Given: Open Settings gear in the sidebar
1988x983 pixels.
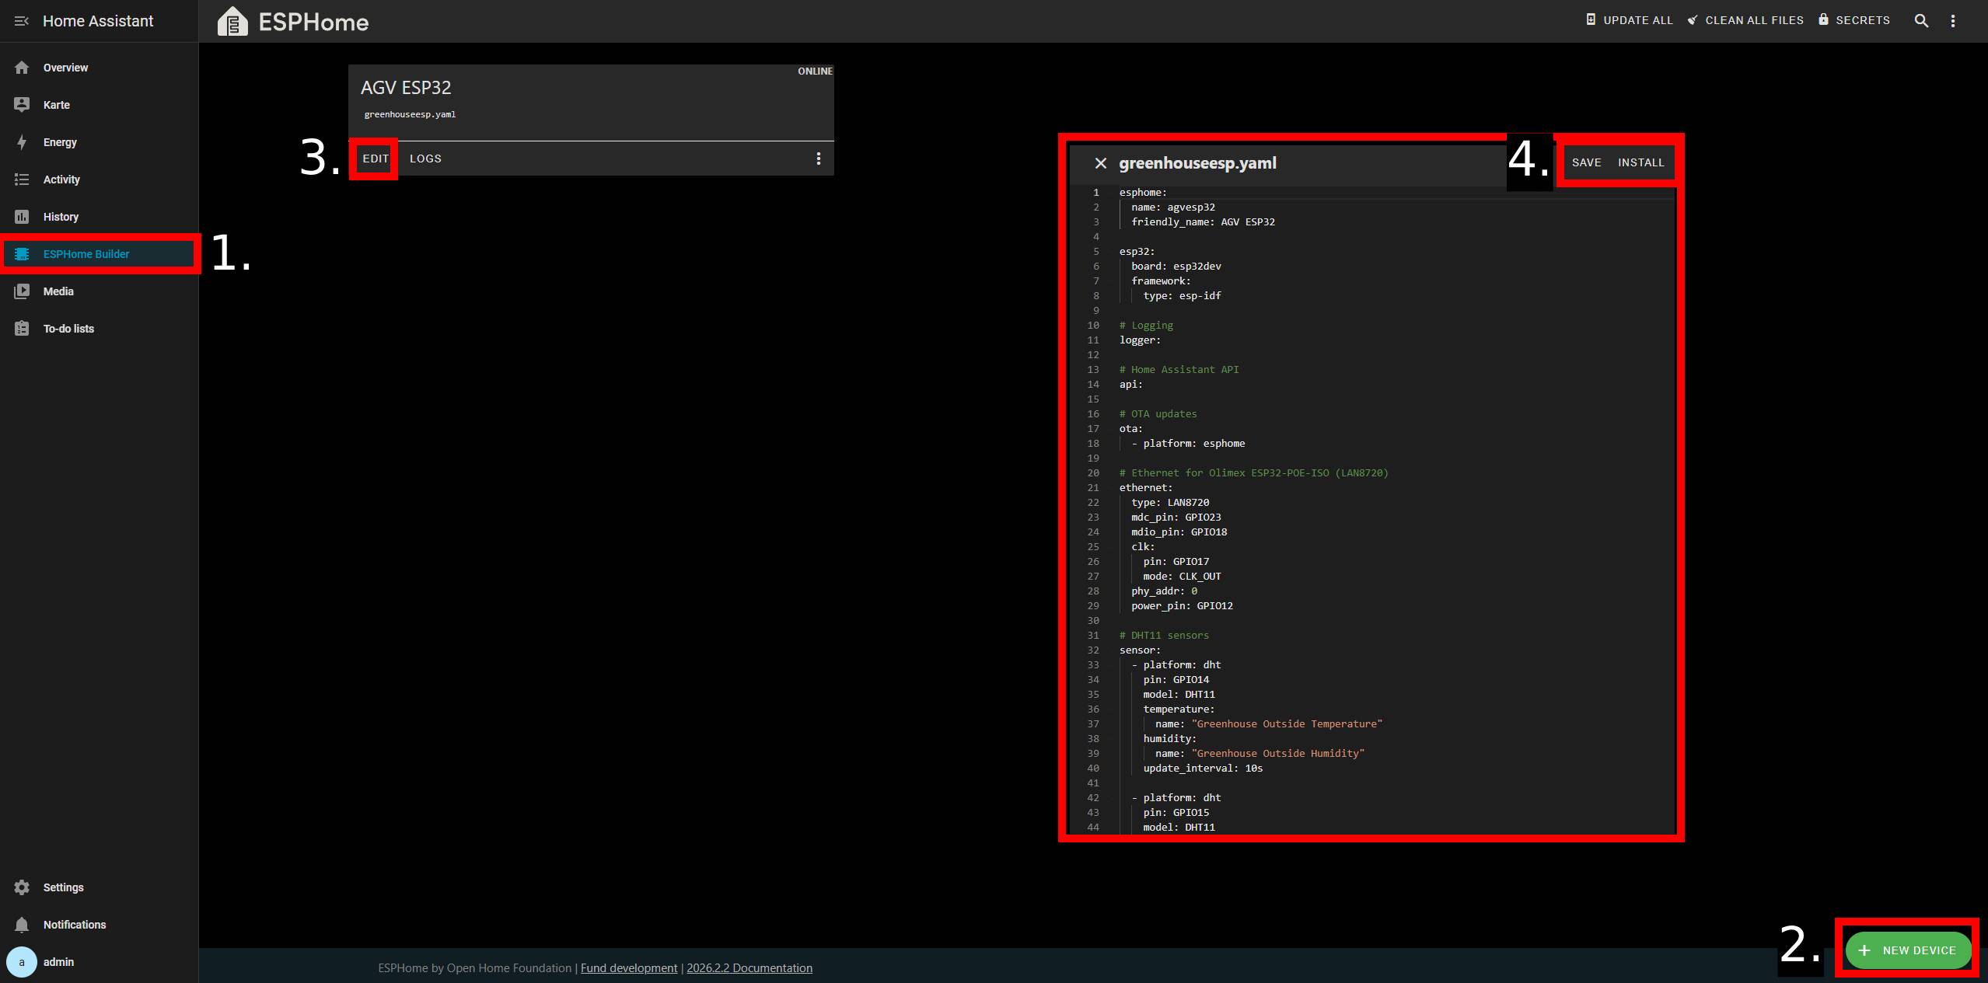Looking at the screenshot, I should [x=22, y=887].
